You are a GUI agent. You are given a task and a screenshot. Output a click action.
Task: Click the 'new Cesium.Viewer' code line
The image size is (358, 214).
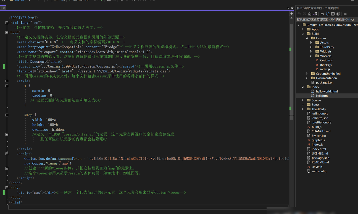(x=48, y=163)
